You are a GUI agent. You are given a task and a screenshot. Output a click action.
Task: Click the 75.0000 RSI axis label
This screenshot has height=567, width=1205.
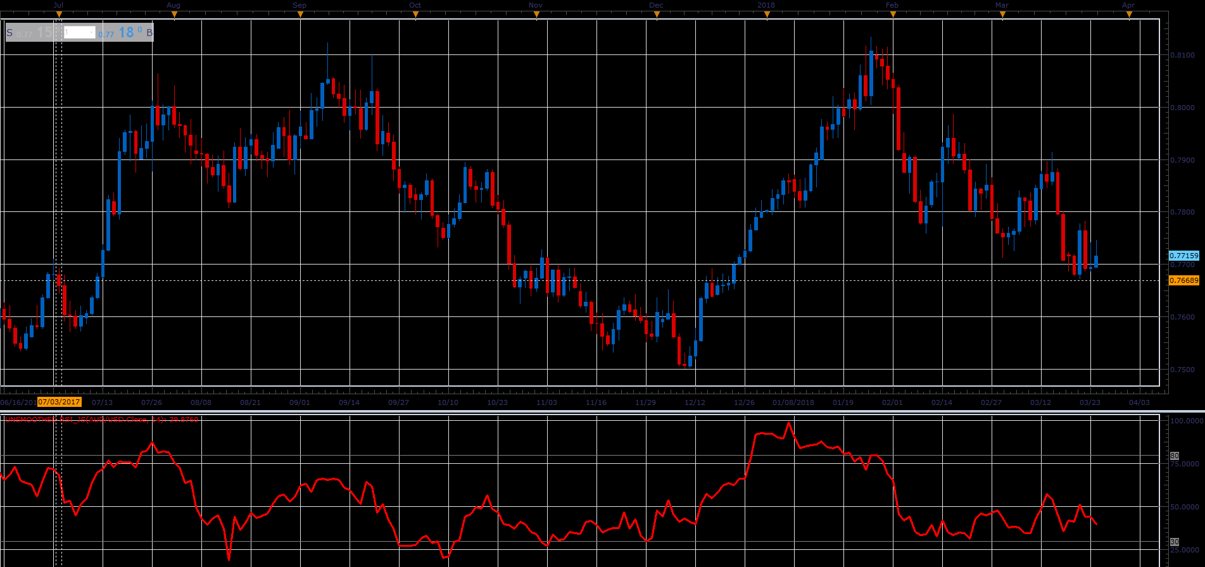1185,464
